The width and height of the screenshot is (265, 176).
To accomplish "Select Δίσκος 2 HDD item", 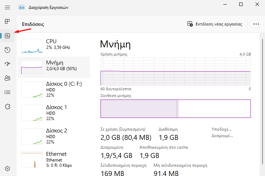I will 54,136.
